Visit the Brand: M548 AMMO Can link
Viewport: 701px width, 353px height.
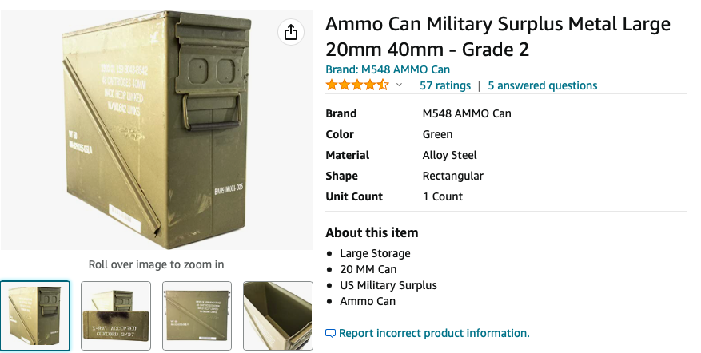(x=388, y=69)
